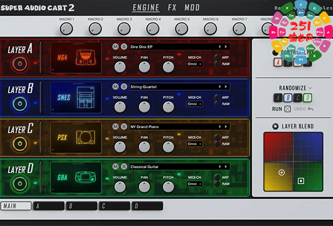This screenshot has width=333, height=226.
Task: Click UNDO randomize button
Action: click(304, 109)
